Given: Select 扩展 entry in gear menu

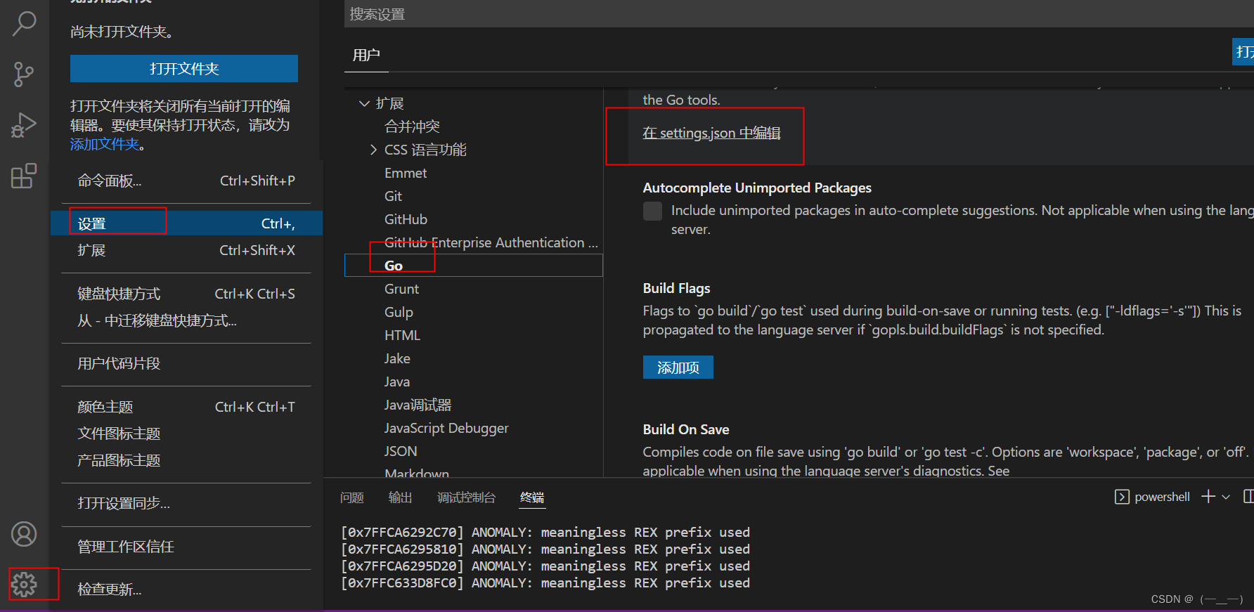Looking at the screenshot, I should click(186, 250).
